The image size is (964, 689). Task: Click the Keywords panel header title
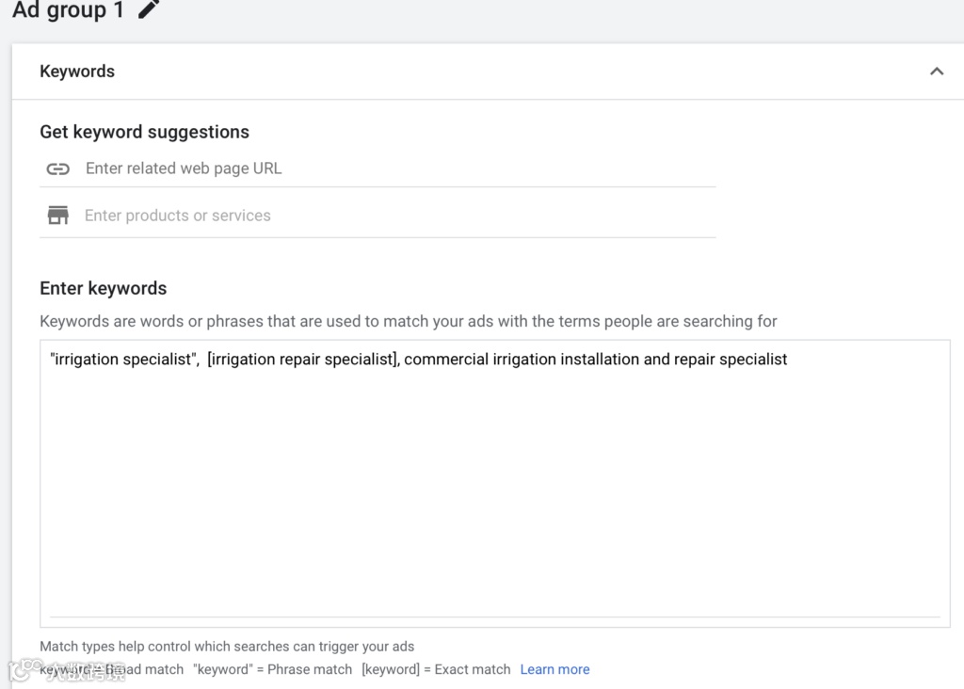click(77, 72)
